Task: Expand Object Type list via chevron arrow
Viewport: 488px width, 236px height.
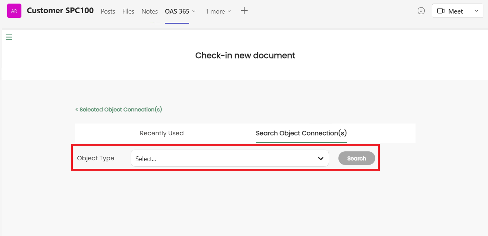Action: click(321, 159)
